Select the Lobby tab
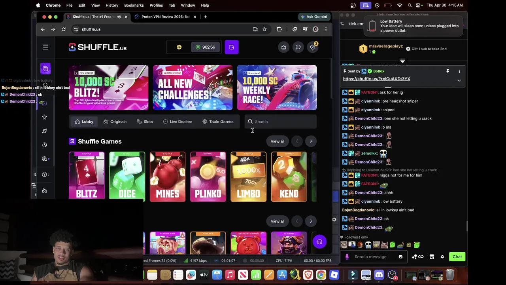Image resolution: width=506 pixels, height=285 pixels. (x=84, y=122)
